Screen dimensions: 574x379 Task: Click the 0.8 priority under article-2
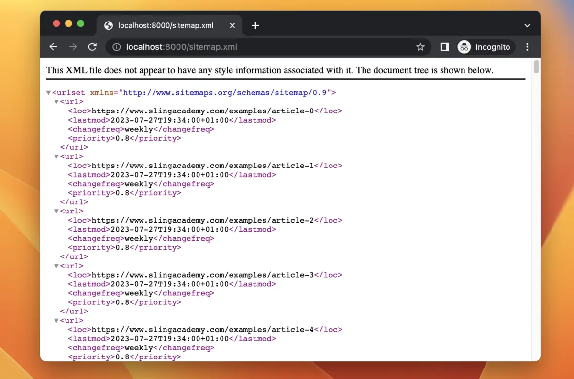click(122, 247)
